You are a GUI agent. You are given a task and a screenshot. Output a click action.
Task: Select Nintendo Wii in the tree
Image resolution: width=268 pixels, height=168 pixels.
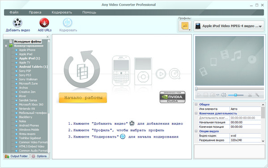27,109
